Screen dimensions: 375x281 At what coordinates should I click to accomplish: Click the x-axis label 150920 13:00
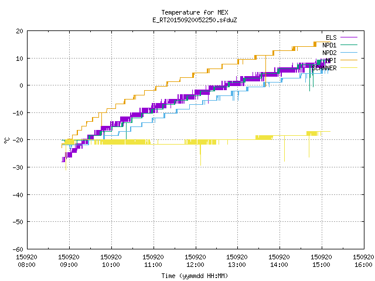click(237, 261)
